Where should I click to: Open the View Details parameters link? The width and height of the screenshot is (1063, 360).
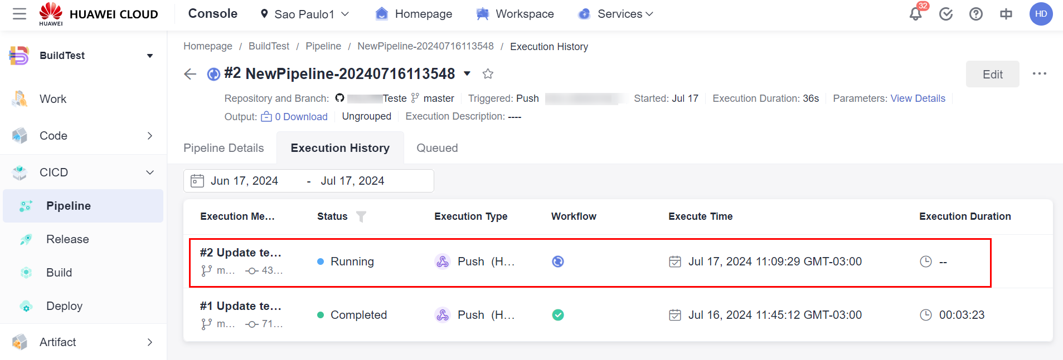coord(918,98)
